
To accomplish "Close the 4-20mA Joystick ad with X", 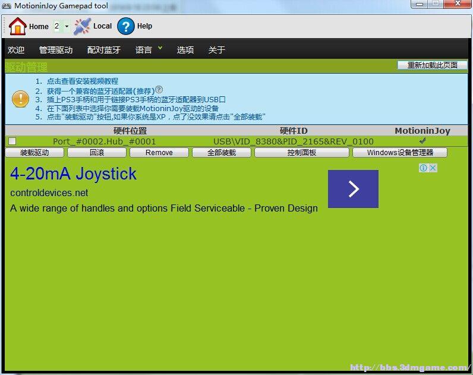I will (x=433, y=168).
